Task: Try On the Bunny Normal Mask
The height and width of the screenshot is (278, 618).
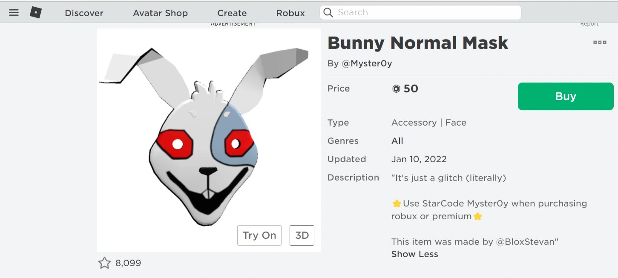Action: tap(259, 235)
